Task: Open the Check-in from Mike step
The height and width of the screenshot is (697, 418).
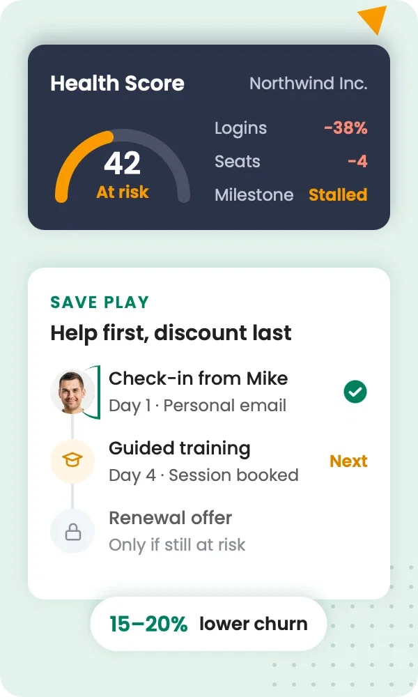Action: point(209,392)
